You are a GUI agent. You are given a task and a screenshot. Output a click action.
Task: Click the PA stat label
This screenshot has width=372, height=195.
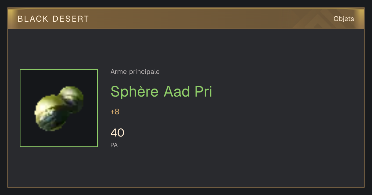point(114,145)
